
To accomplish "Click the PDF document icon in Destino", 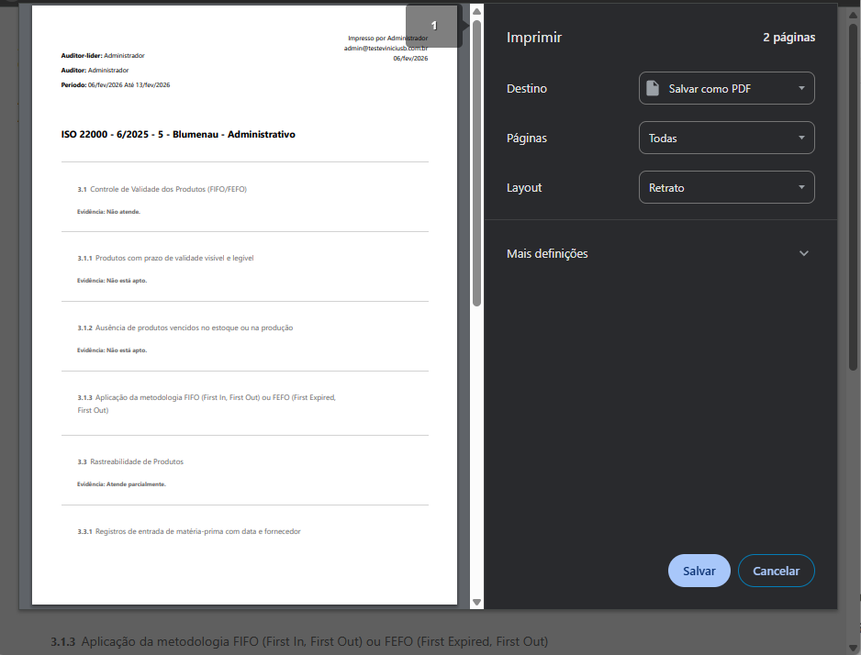I will (653, 88).
